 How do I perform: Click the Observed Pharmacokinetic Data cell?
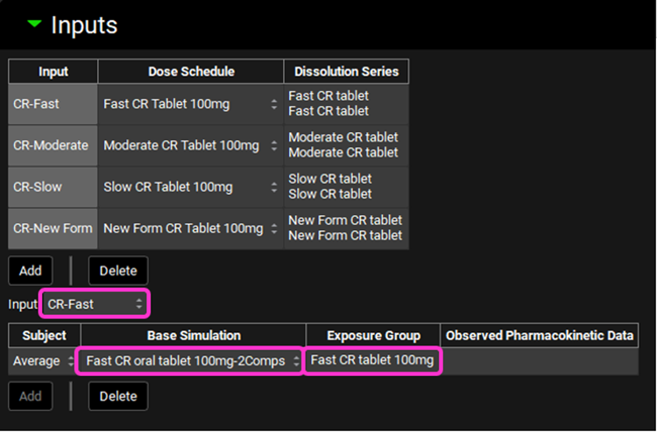point(540,361)
